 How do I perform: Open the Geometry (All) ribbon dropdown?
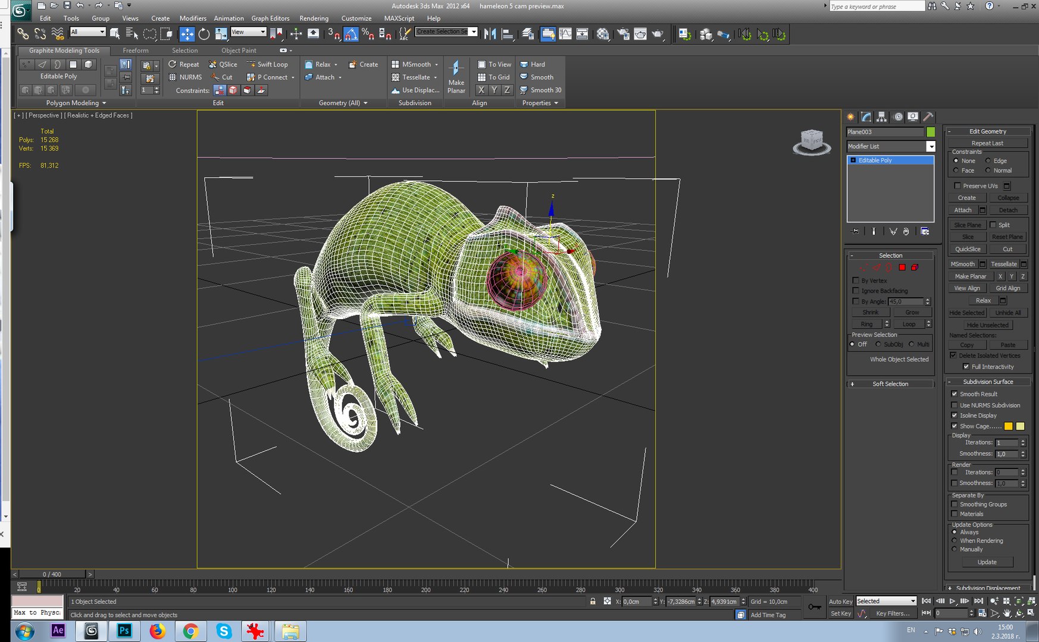[343, 103]
